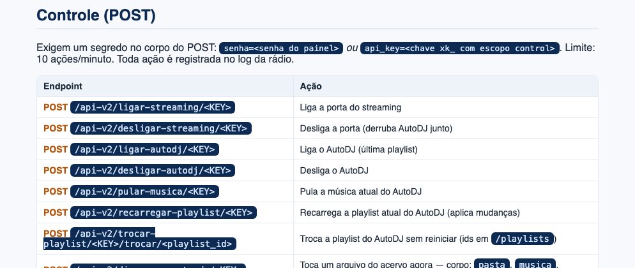
Task: Click 'Exigem um segredo no corpo do POST' text
Action: 126,48
